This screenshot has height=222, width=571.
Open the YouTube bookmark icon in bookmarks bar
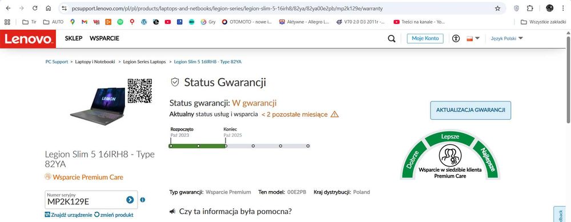(x=167, y=22)
